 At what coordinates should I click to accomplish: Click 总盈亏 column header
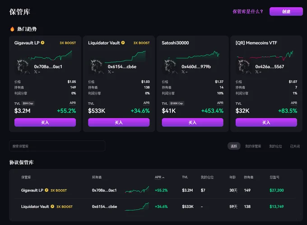[274, 177]
